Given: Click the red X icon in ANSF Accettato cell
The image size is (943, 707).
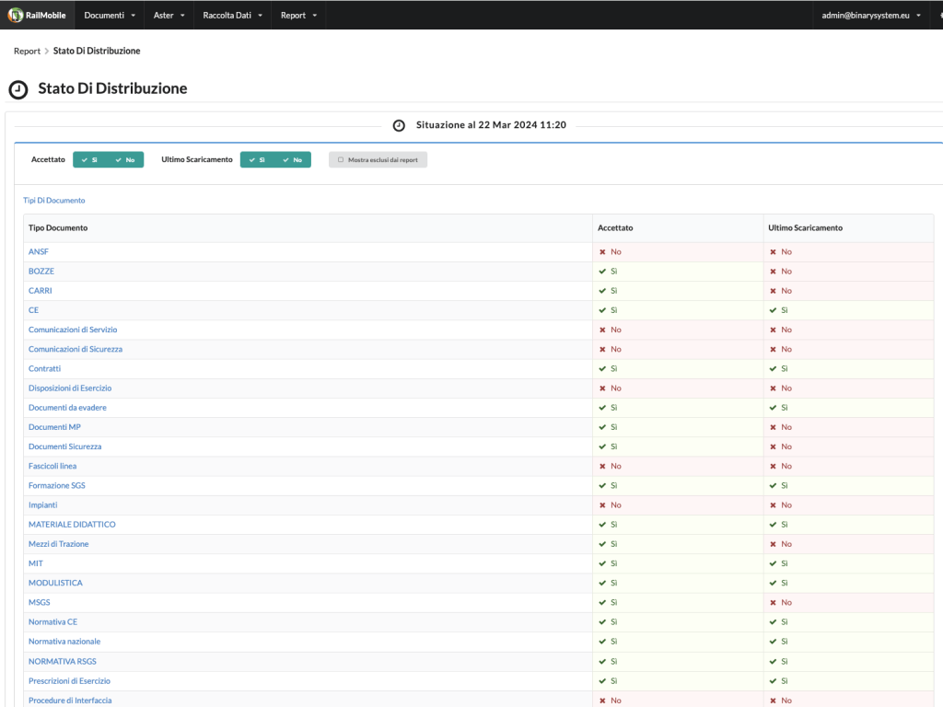Looking at the screenshot, I should pyautogui.click(x=602, y=252).
